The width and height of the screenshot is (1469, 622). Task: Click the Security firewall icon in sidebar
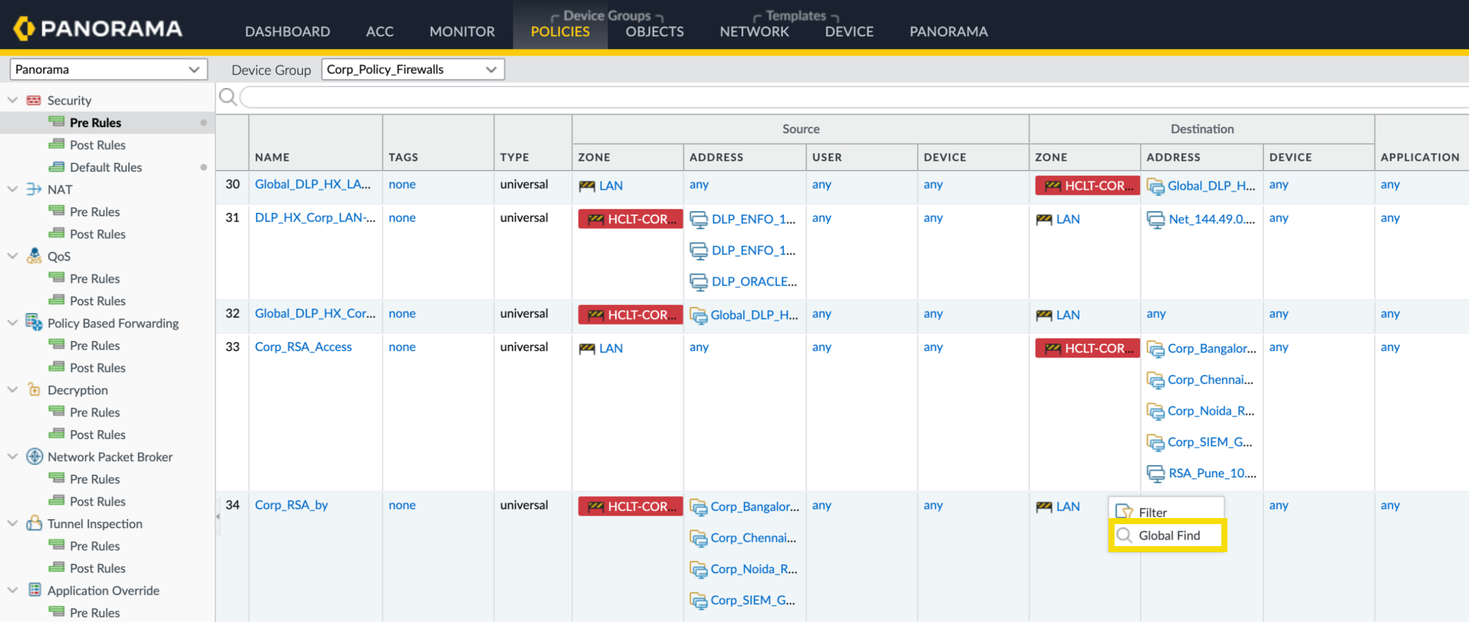[x=34, y=100]
